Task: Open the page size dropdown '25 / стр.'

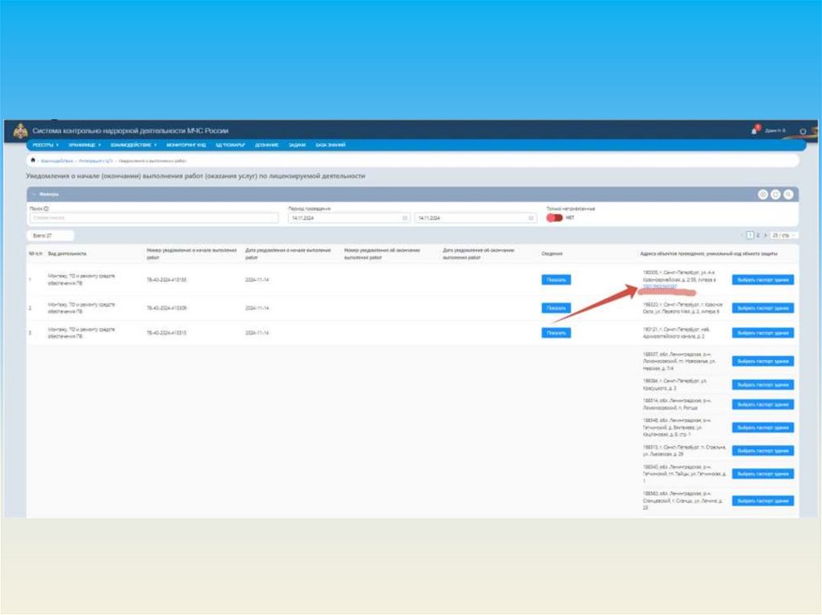Action: (x=780, y=235)
